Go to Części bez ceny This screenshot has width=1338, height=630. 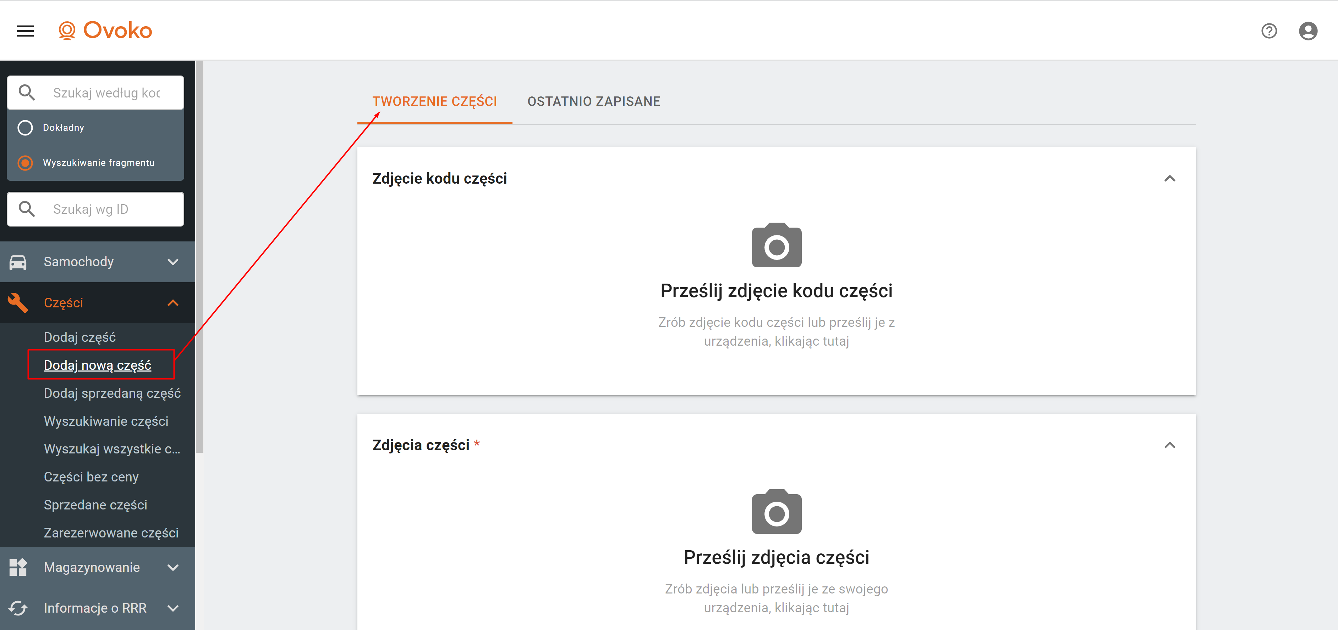92,477
